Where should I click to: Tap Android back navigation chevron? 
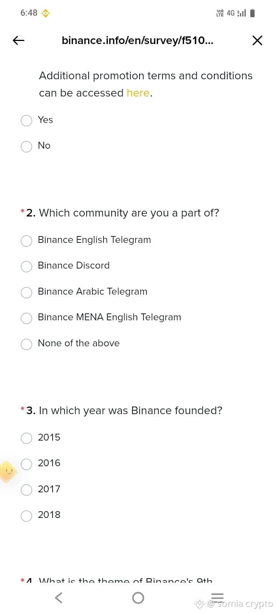coord(58,598)
